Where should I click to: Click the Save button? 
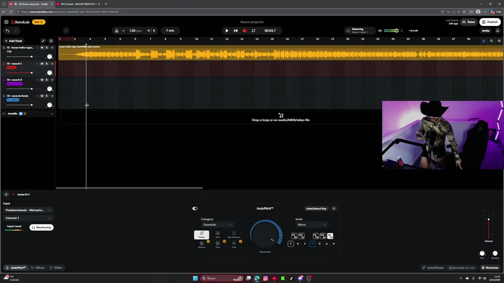click(469, 22)
